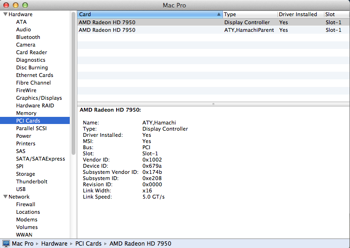Click Mac Pro in the path bar

[23, 244]
